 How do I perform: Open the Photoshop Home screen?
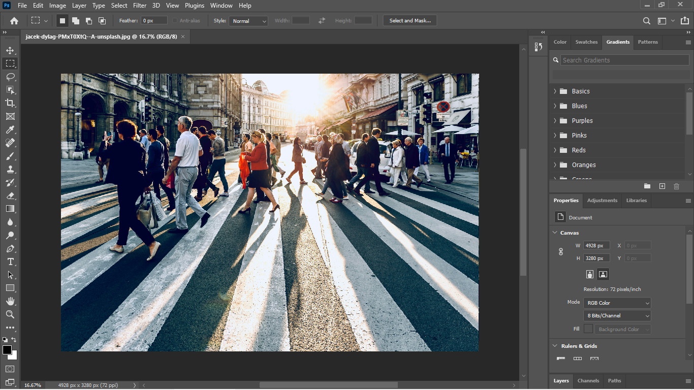14,20
